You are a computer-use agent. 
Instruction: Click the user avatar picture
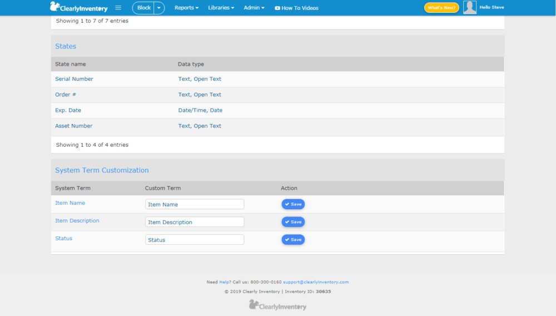point(469,7)
